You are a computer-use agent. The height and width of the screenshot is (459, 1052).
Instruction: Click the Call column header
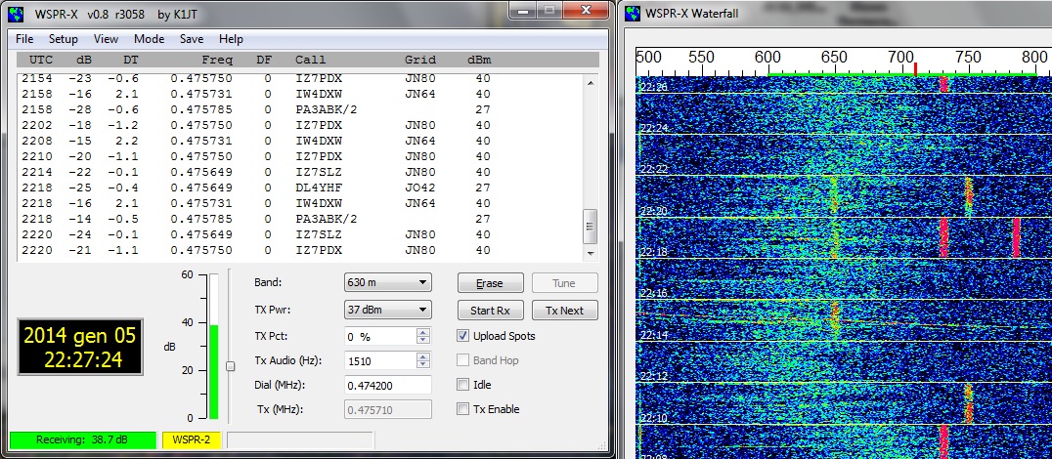click(311, 61)
